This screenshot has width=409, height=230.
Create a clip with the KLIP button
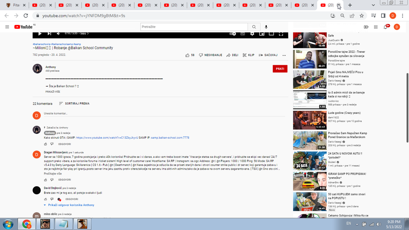coord(249,55)
